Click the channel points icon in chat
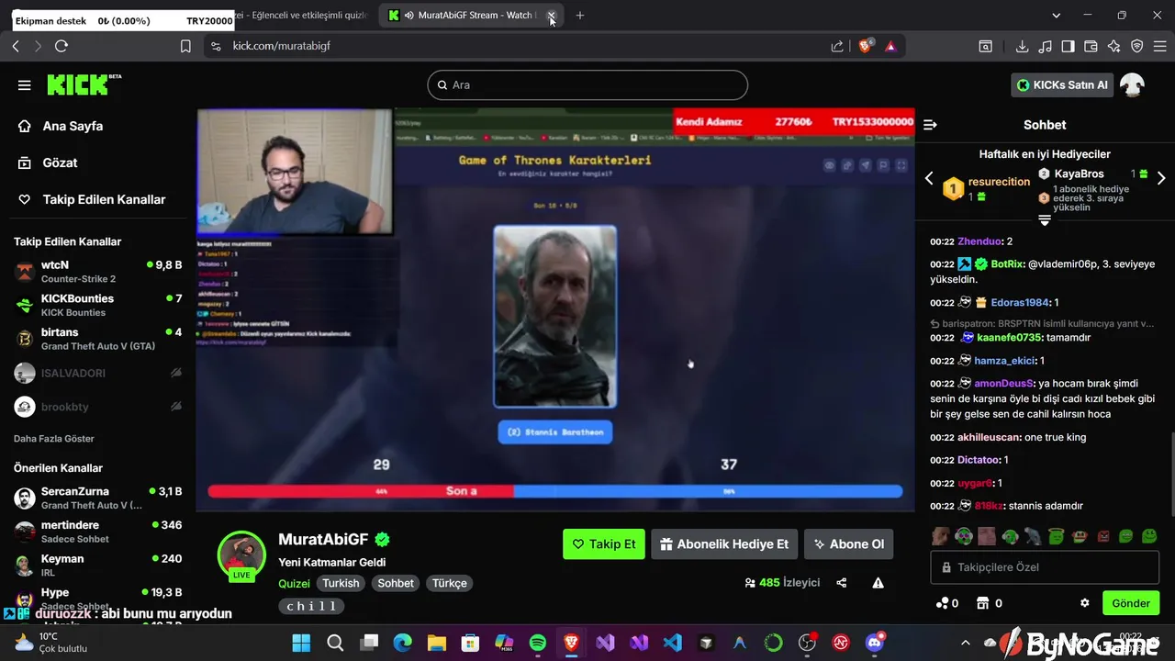This screenshot has height=661, width=1175. [x=942, y=603]
